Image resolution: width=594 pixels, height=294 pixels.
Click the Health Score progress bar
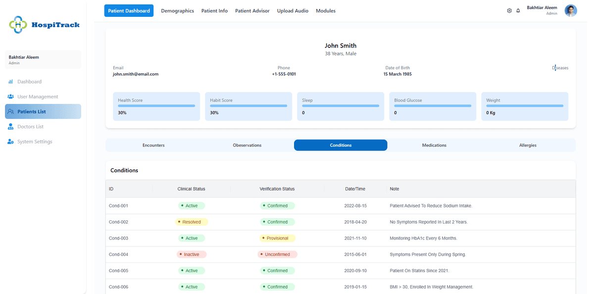pyautogui.click(x=156, y=105)
